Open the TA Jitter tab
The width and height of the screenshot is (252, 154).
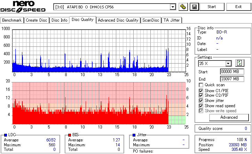172,20
